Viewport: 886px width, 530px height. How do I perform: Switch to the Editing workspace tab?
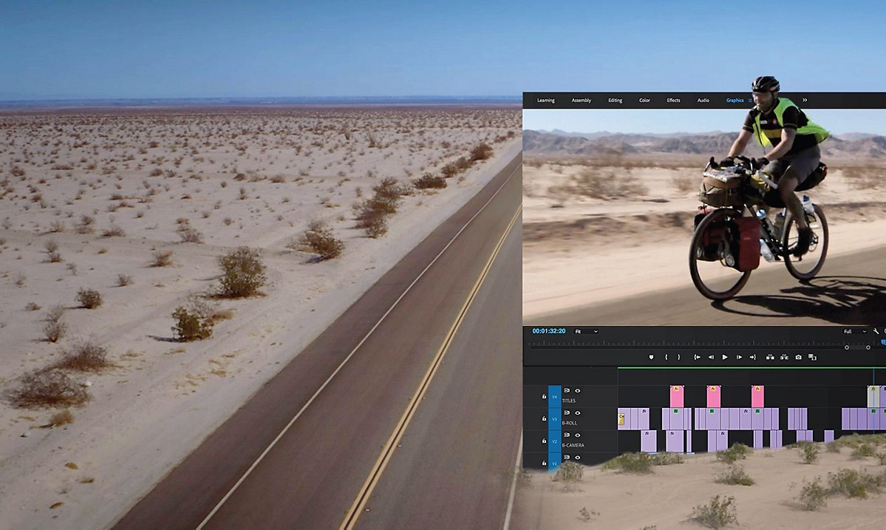(615, 101)
